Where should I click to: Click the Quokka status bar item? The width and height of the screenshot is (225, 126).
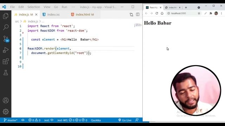pyautogui.click(x=96, y=120)
